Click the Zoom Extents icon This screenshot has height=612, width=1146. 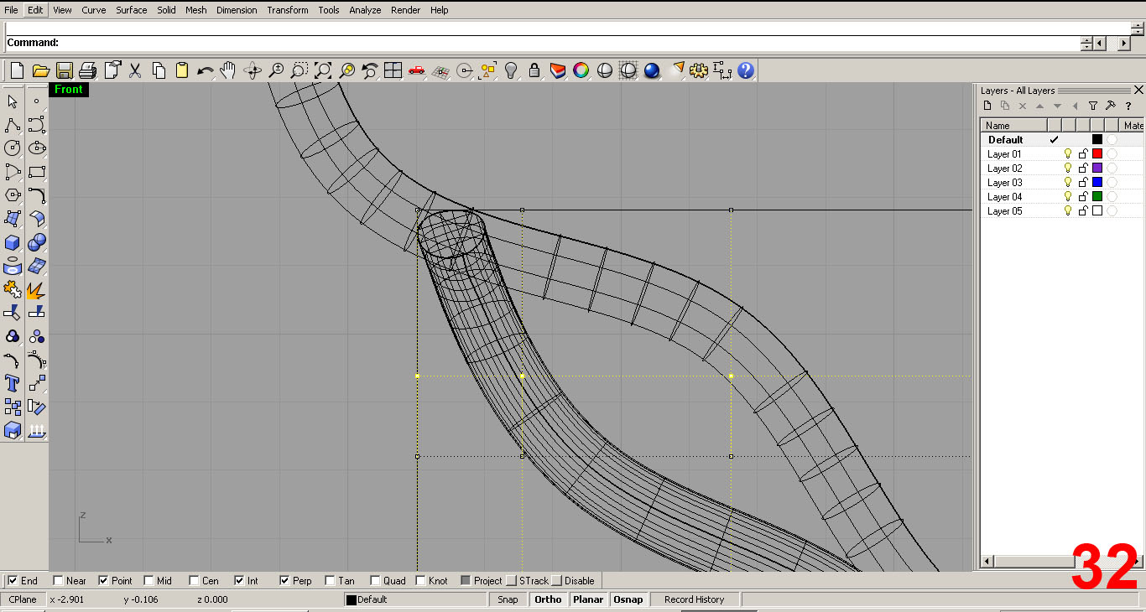point(323,71)
